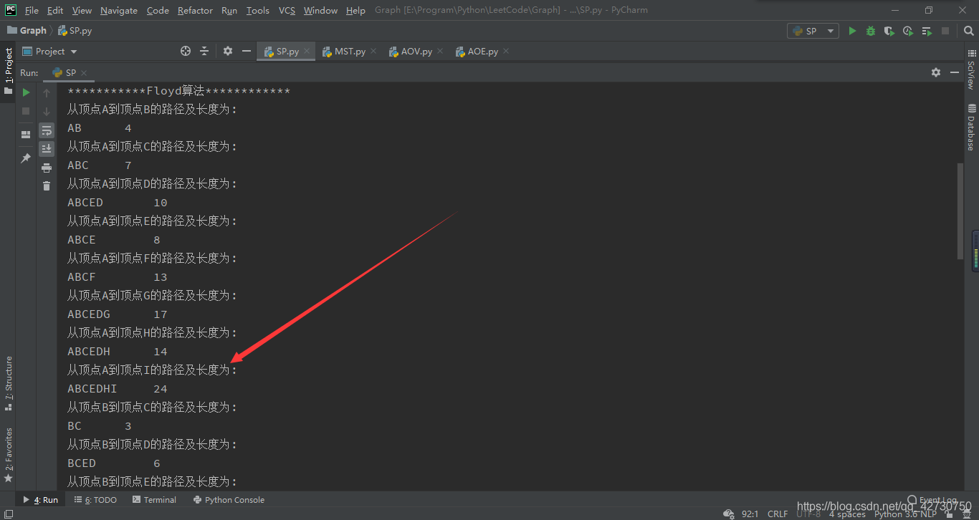Run SP with coverage

(x=889, y=31)
